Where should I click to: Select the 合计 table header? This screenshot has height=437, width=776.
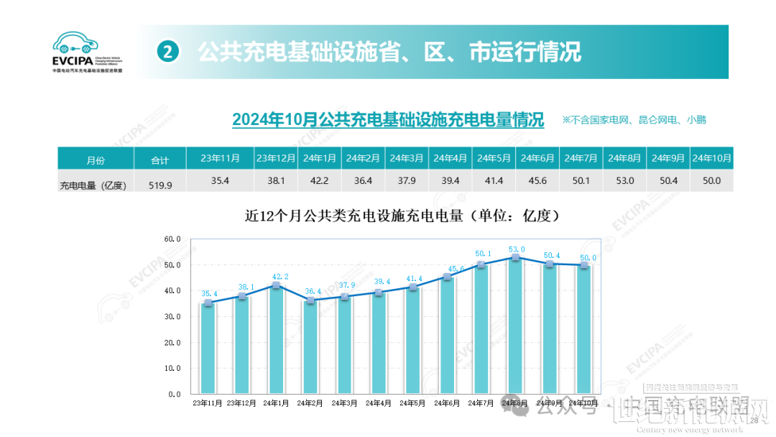click(160, 160)
